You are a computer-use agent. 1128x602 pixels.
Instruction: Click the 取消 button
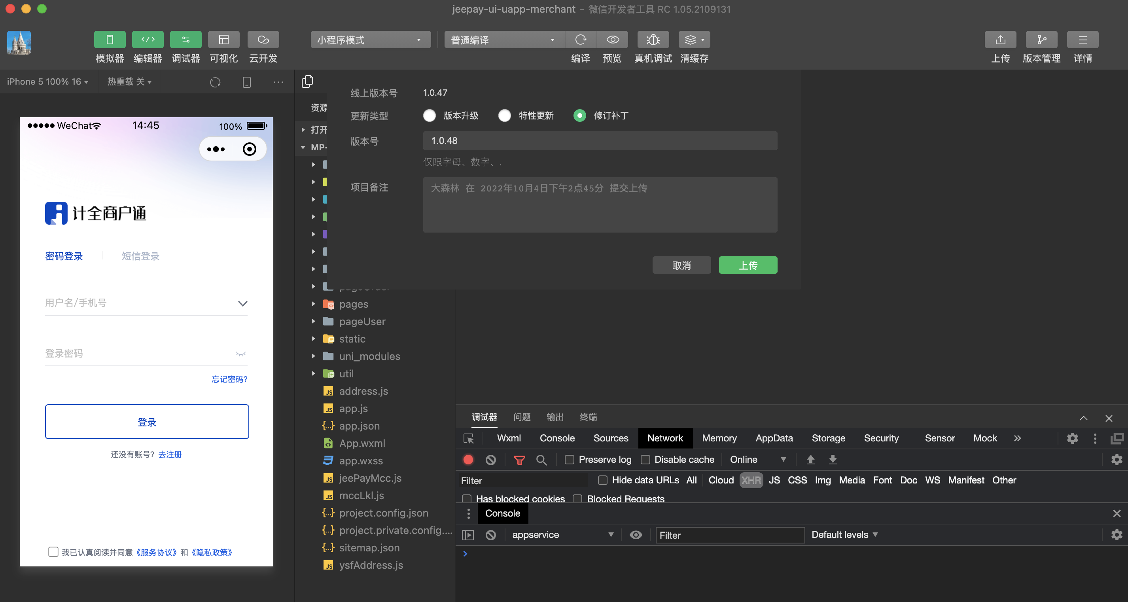coord(681,265)
